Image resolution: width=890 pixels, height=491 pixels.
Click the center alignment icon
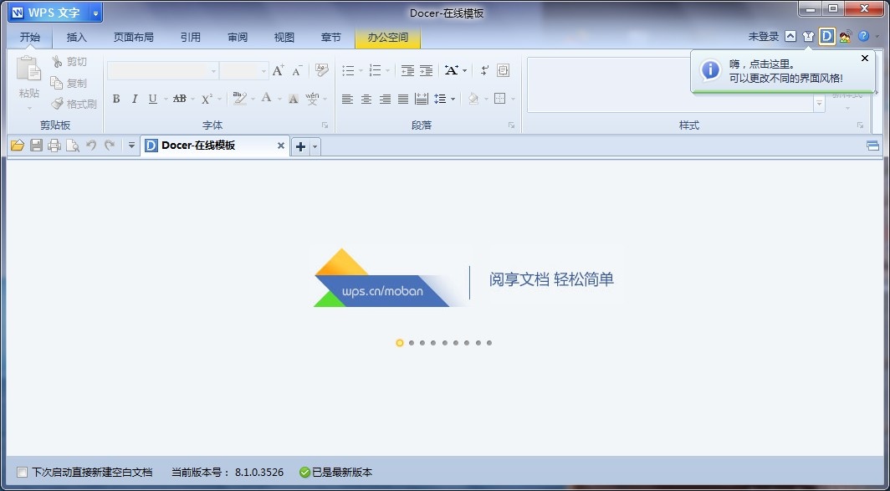pyautogui.click(x=366, y=99)
